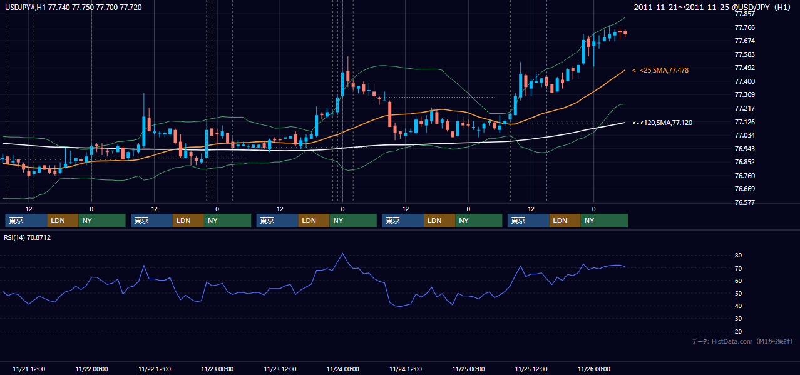
Task: Click the データ: HistData.com source credit
Action: (x=742, y=341)
